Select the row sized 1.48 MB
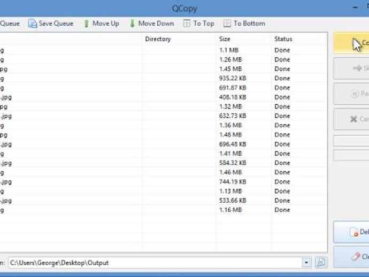369x277 pixels. coord(164,135)
